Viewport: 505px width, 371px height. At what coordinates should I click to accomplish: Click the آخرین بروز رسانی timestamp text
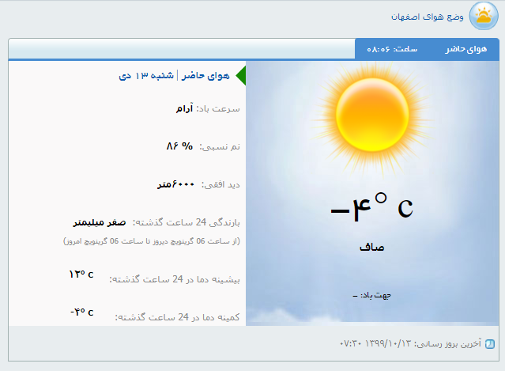pyautogui.click(x=410, y=343)
